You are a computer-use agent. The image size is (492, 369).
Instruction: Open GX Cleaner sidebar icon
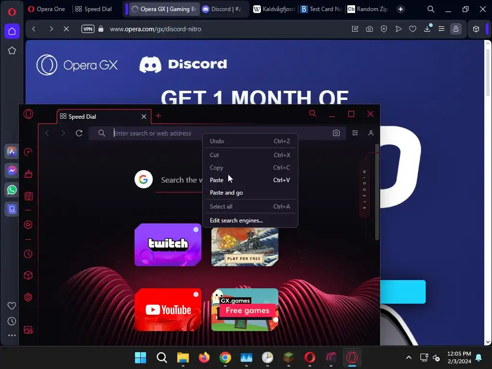coord(28,174)
